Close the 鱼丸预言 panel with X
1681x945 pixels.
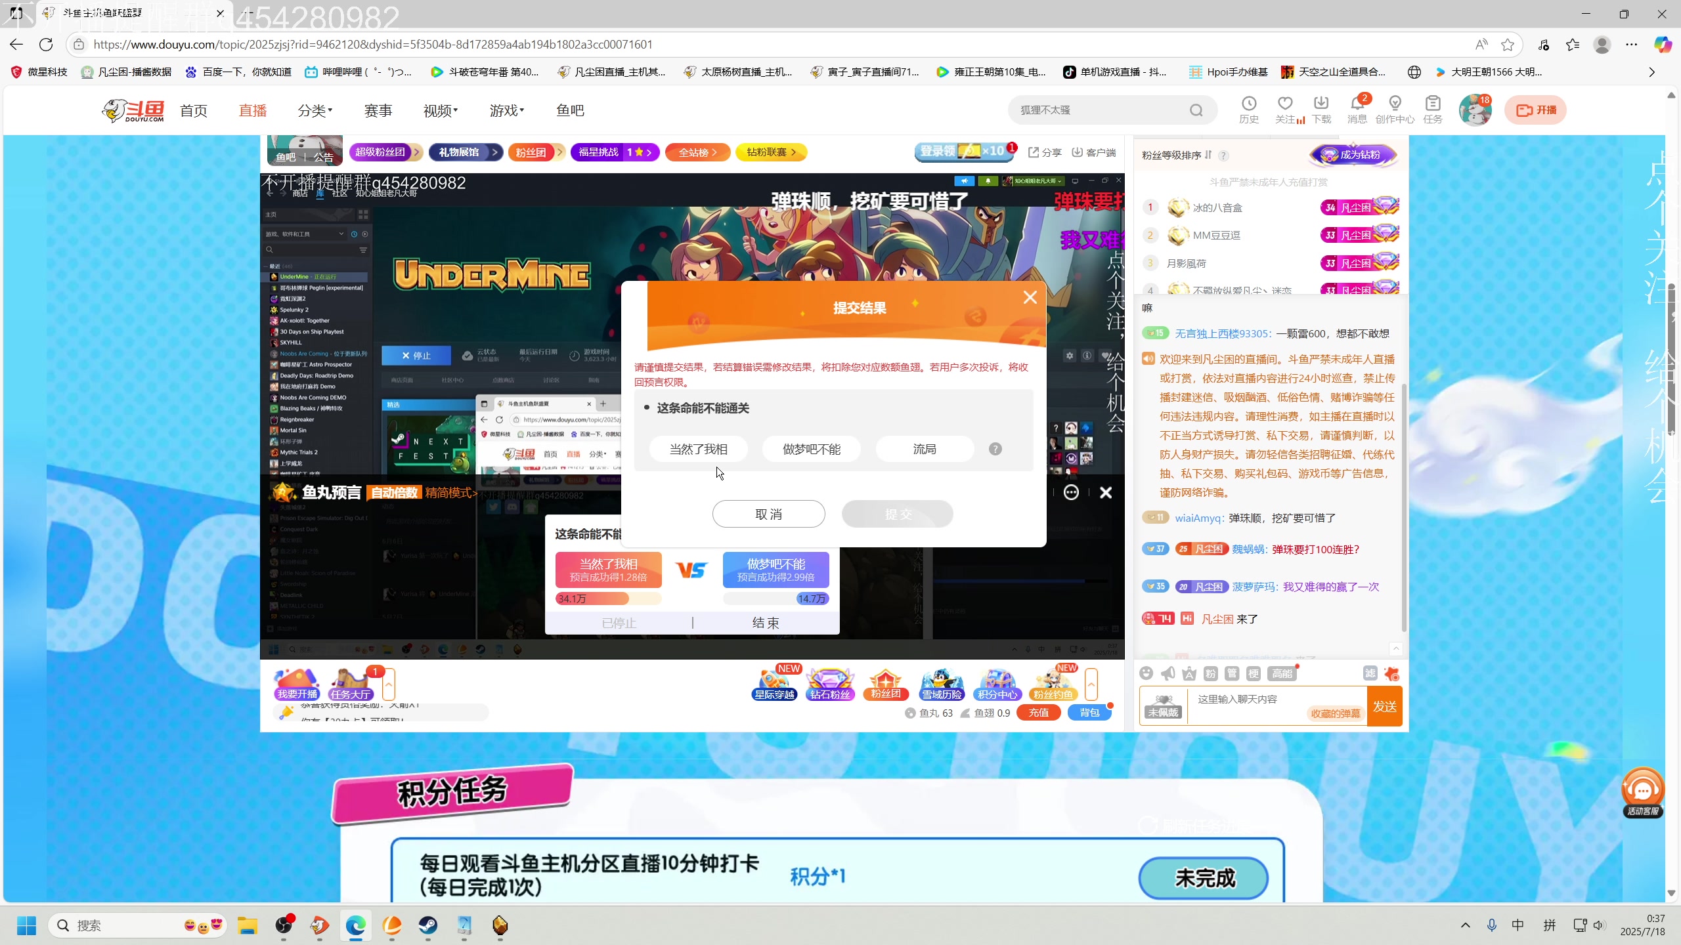(1106, 492)
